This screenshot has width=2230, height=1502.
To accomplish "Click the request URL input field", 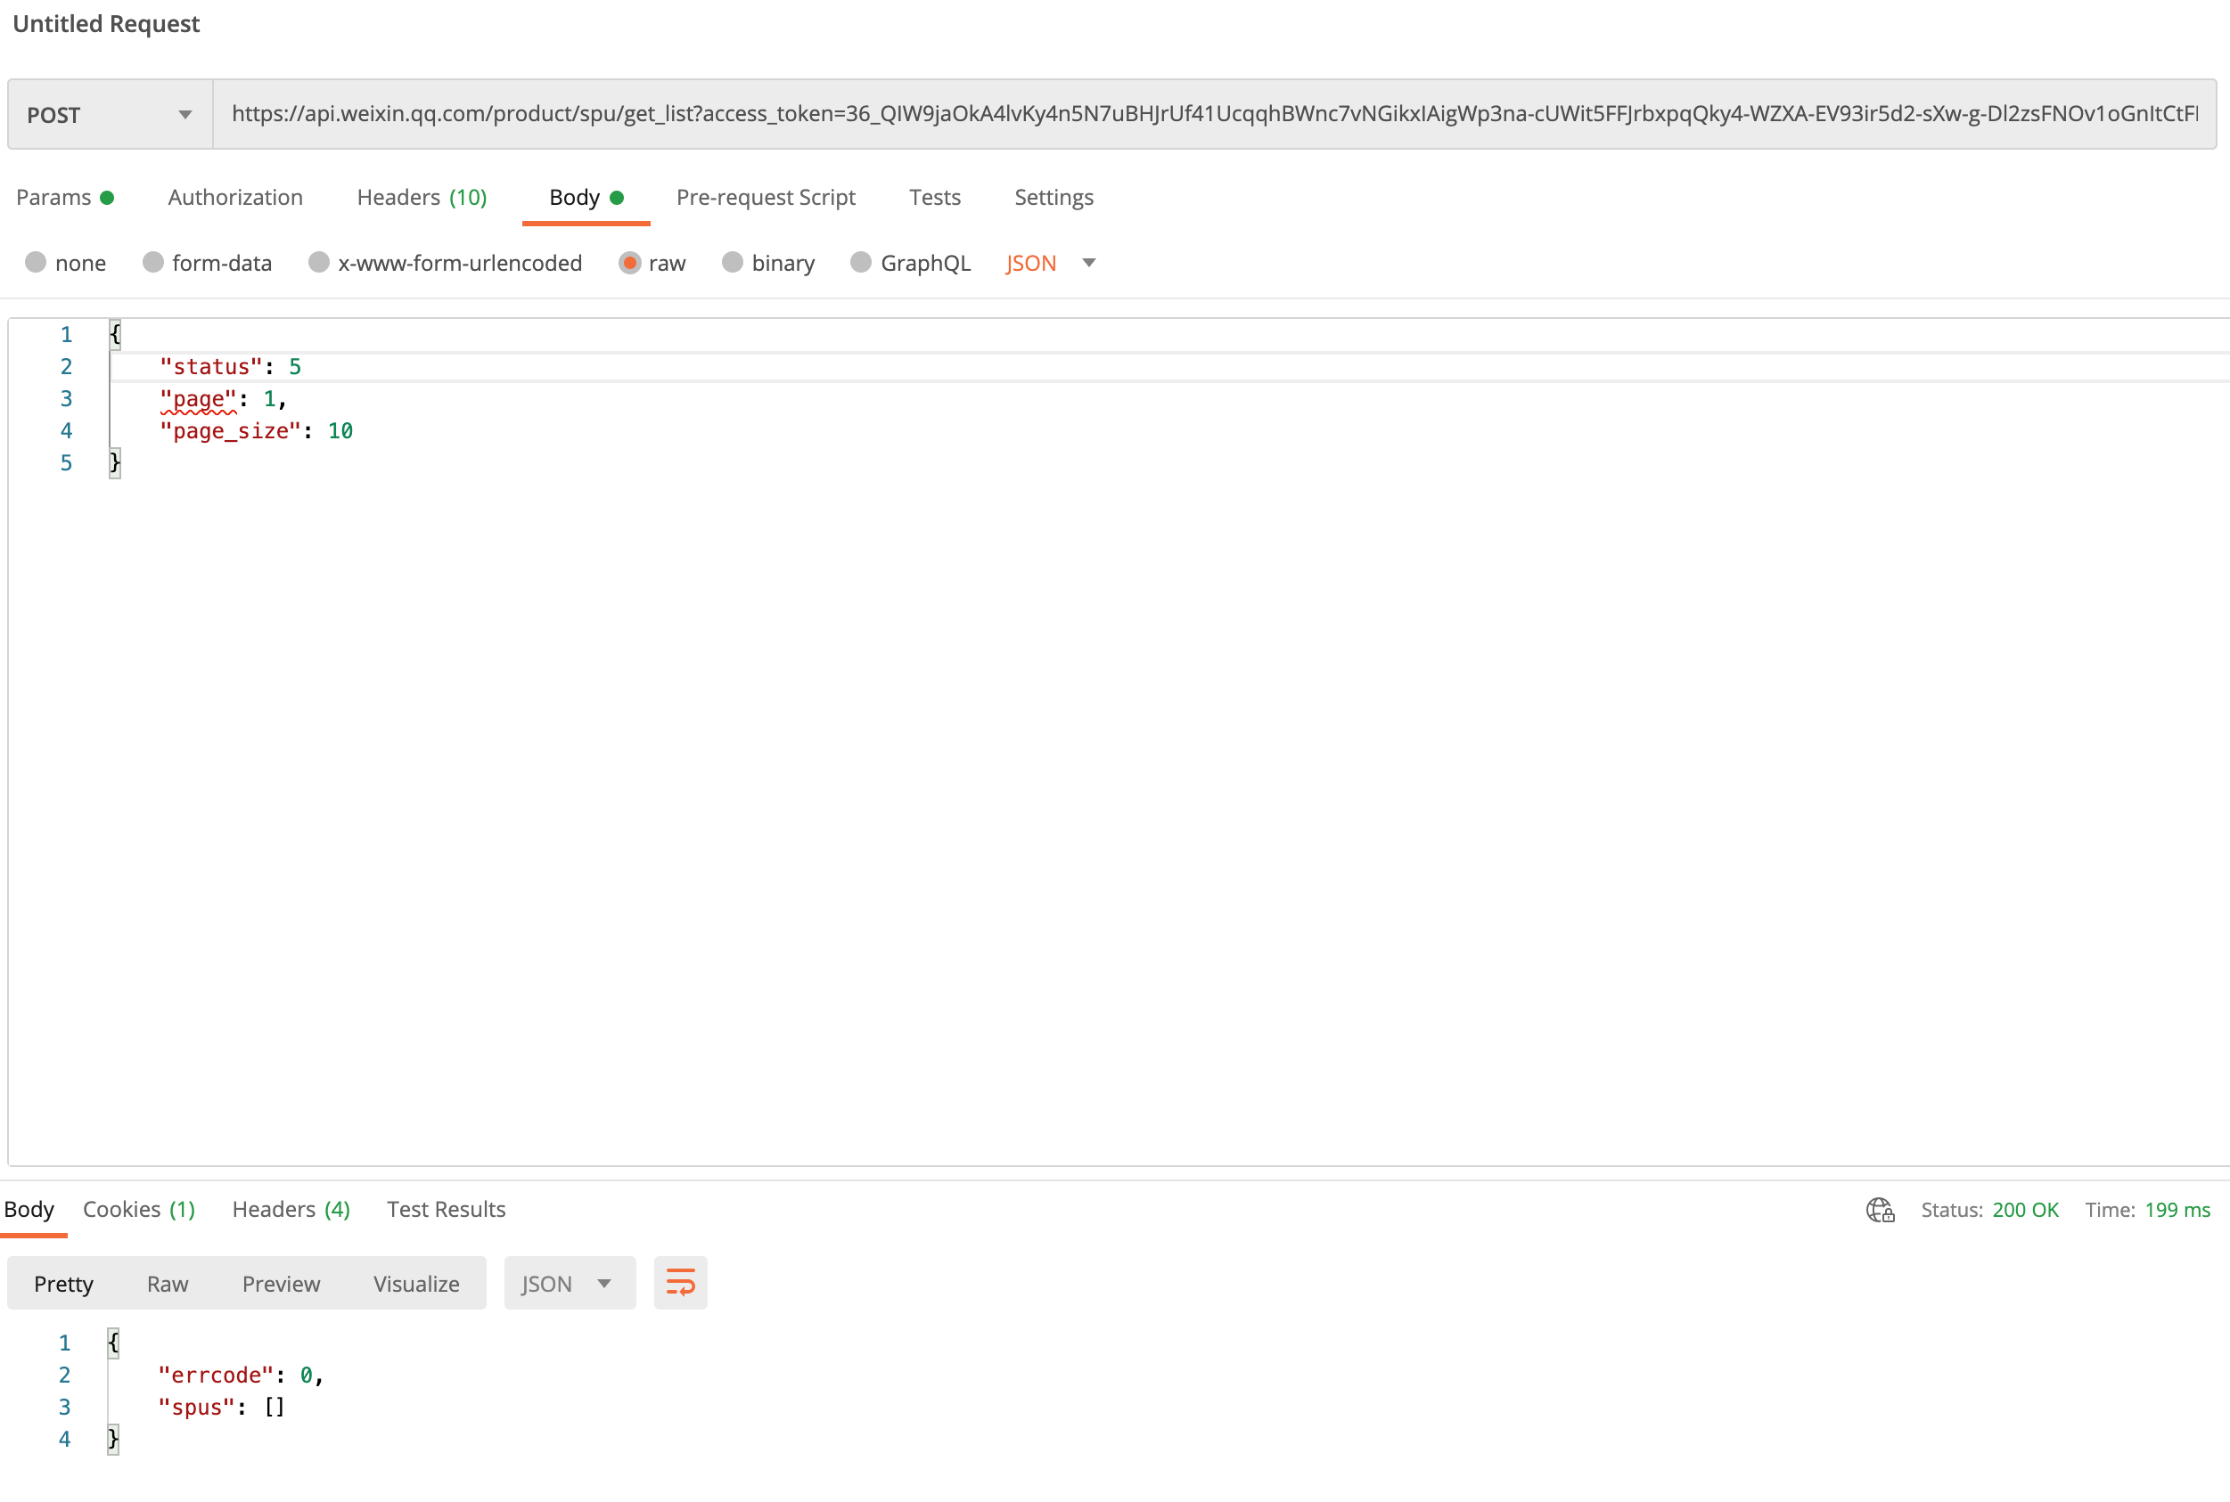I will [1213, 114].
